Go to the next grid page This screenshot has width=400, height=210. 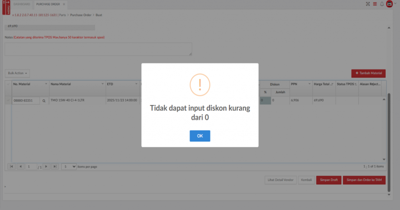tap(46, 166)
